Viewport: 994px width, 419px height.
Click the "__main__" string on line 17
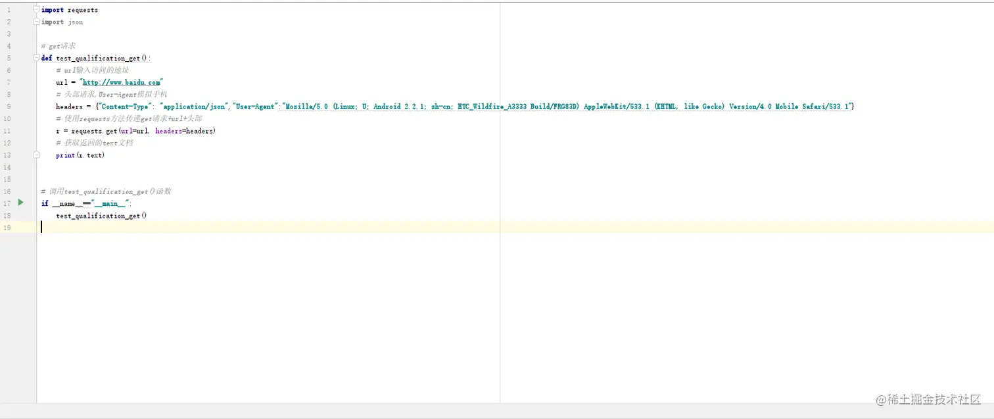click(x=109, y=203)
